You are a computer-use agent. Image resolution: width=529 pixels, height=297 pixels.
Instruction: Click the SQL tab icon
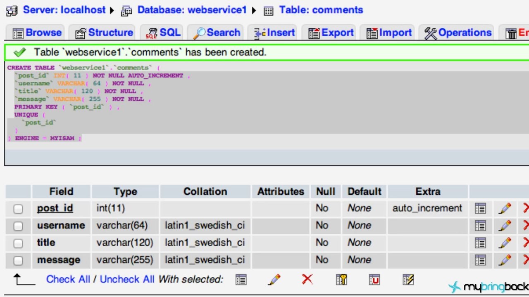pyautogui.click(x=152, y=33)
